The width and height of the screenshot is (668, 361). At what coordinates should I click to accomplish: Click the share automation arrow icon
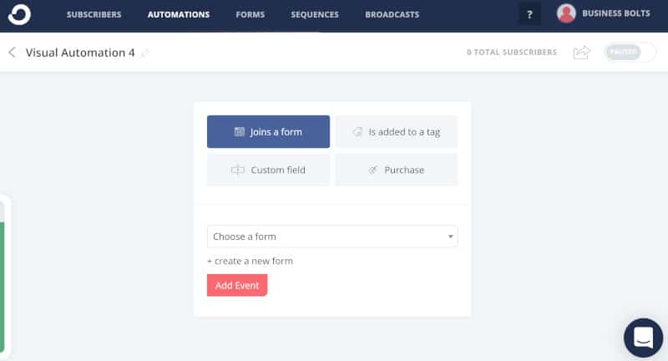[581, 53]
